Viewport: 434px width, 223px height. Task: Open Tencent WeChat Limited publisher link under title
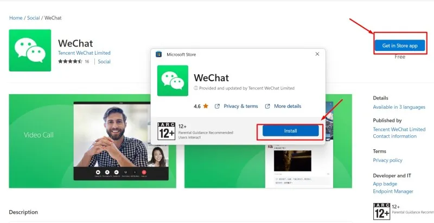(84, 53)
